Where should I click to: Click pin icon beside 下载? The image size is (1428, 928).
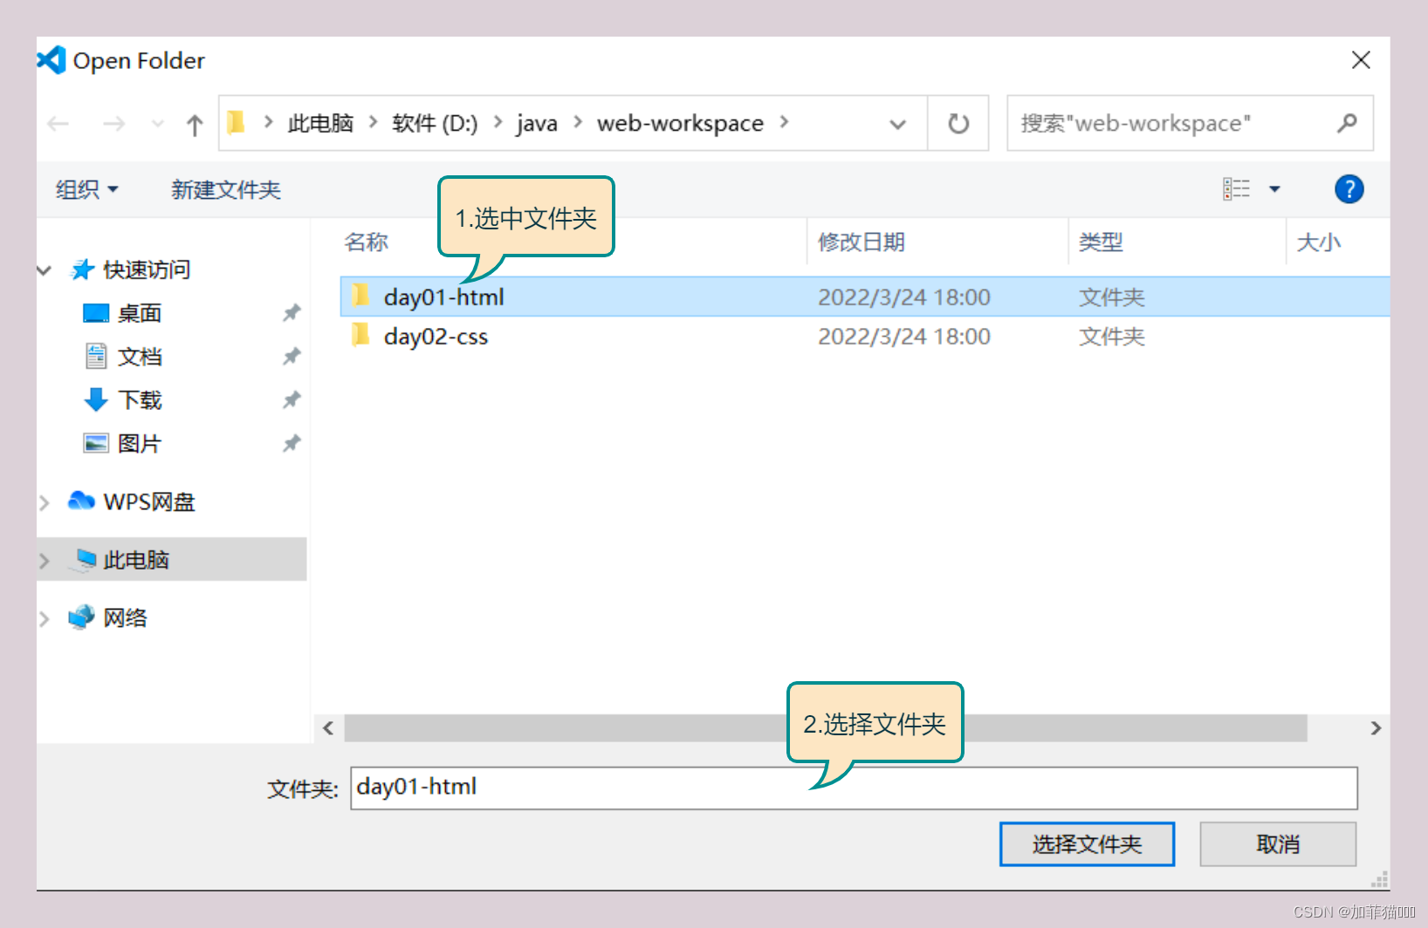pos(292,400)
